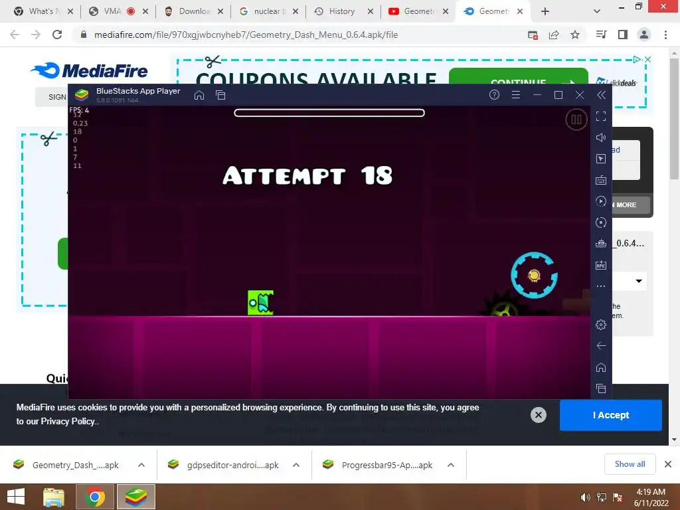
Task: Close the Download tab
Action: 220,12
